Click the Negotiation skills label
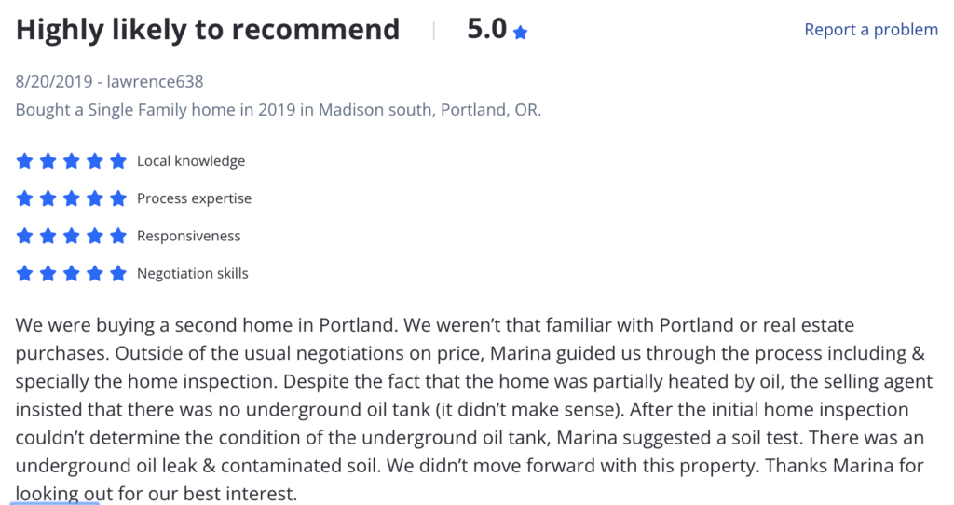Screen dimensions: 954x505 point(192,274)
